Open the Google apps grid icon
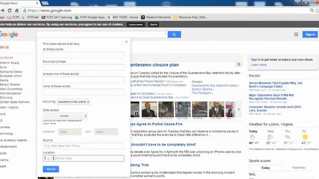319x179 pixels. (x=296, y=34)
